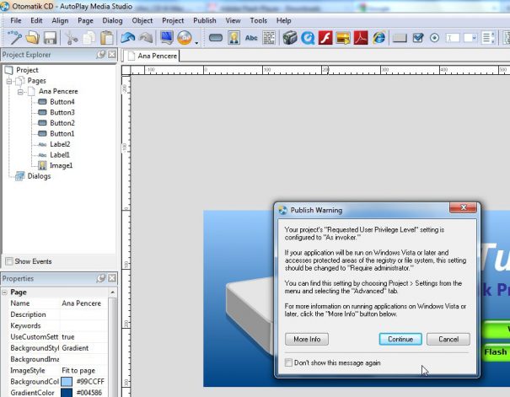This screenshot has height=397, width=510.
Task: Insert a Video object with camcorder icon
Action: click(290, 38)
